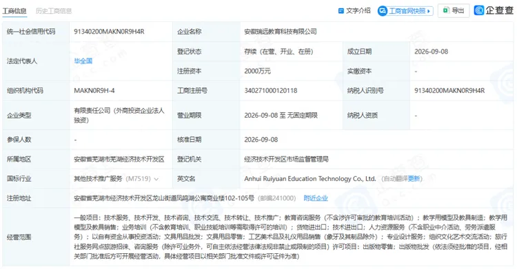
Task: Click the 文字介绍 button
Action: [354, 11]
